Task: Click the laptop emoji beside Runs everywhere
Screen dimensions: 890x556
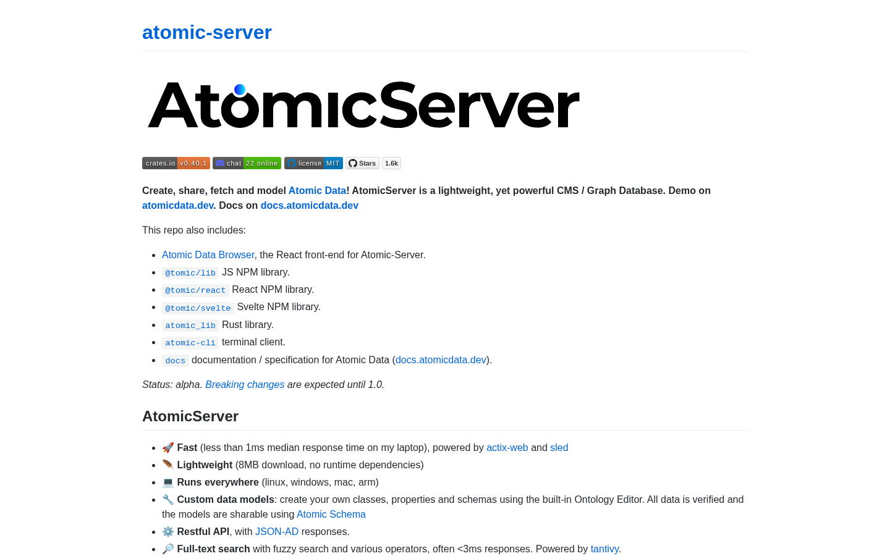Action: [168, 482]
